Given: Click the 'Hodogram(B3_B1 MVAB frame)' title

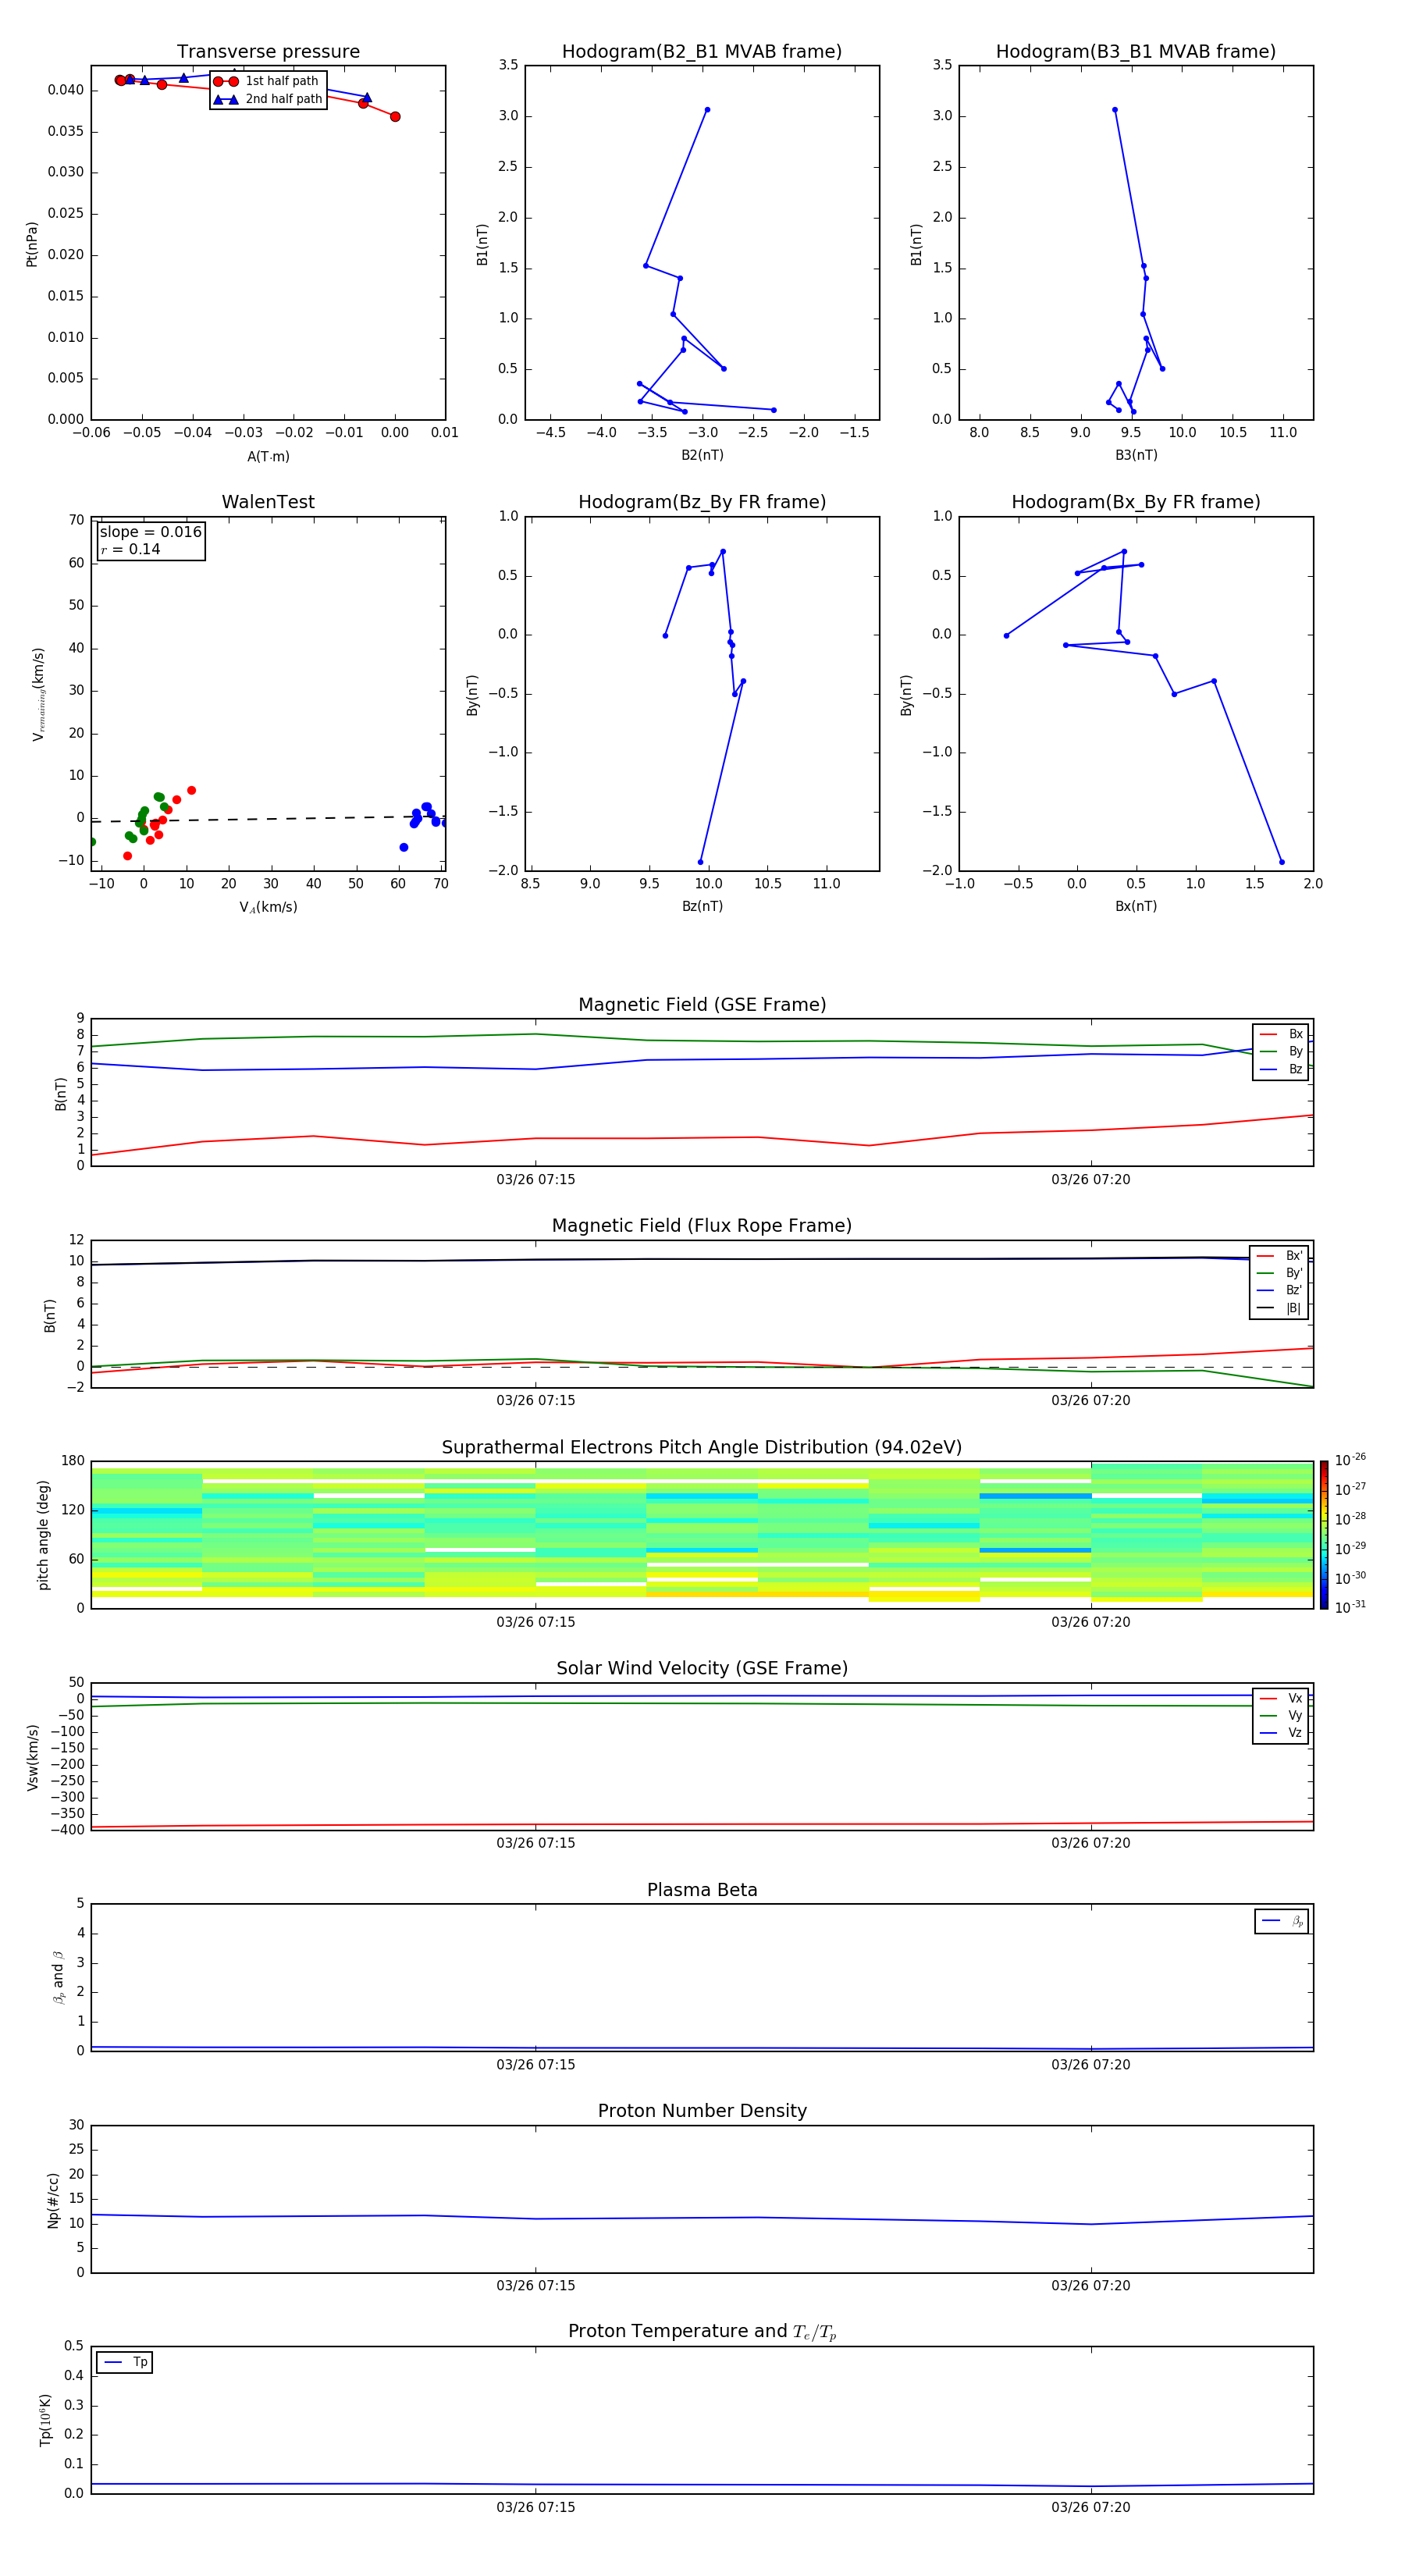Looking at the screenshot, I should click(1136, 52).
